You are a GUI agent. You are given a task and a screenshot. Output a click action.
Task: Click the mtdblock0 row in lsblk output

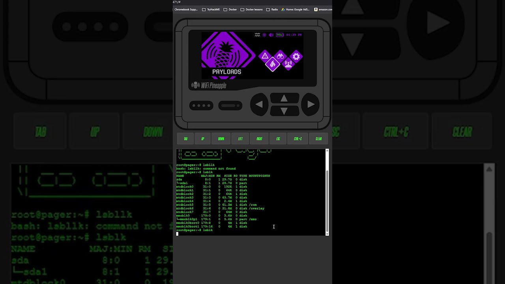[211, 187]
